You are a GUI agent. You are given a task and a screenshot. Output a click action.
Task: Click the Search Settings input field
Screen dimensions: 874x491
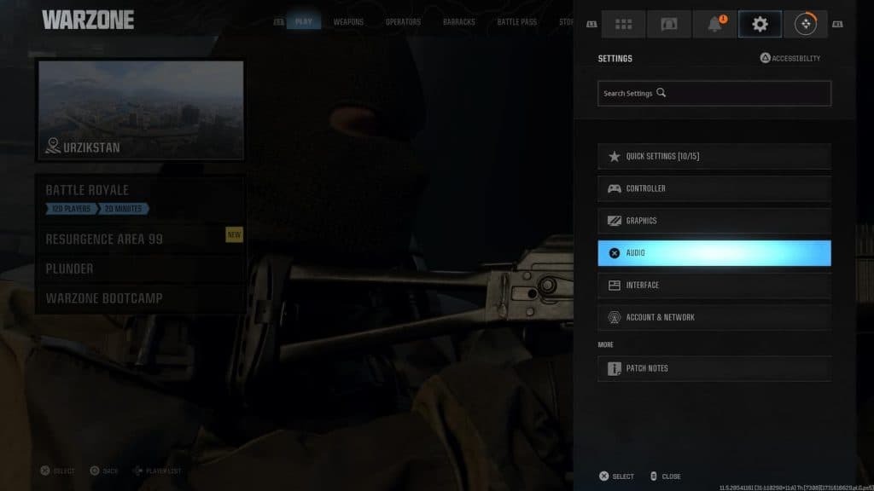pyautogui.click(x=714, y=94)
